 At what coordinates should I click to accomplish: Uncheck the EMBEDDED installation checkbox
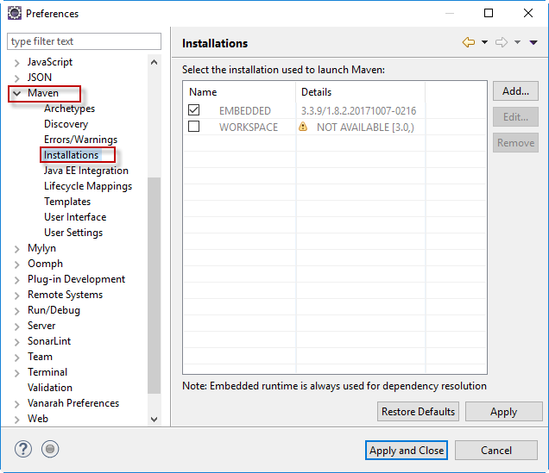194,110
